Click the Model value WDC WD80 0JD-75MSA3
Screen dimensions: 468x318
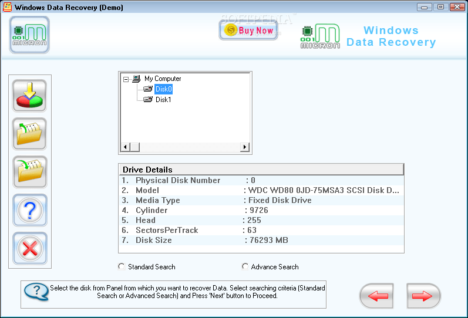324,190
